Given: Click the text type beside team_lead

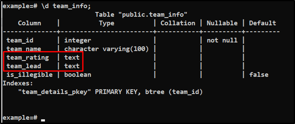Looking at the screenshot, I should (x=72, y=66).
